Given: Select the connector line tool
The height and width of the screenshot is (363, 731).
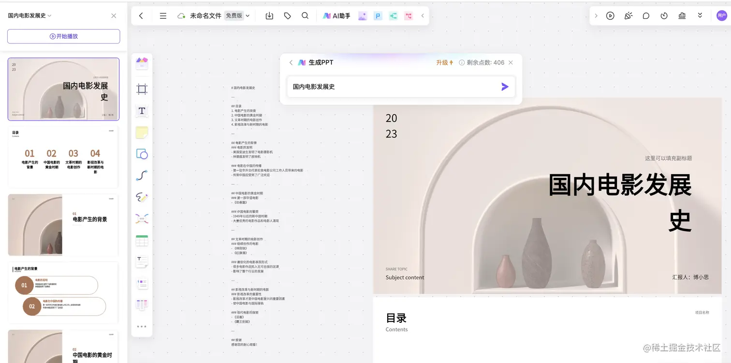Looking at the screenshot, I should coord(142,176).
